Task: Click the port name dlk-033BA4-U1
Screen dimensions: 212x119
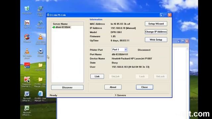Action: tap(120, 54)
